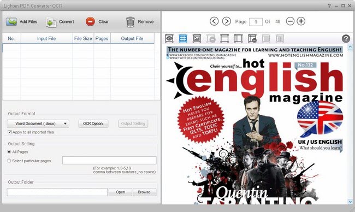Image resolution: width=355 pixels, height=212 pixels.
Task: Start conversion with the Convert button
Action: pyautogui.click(x=60, y=22)
